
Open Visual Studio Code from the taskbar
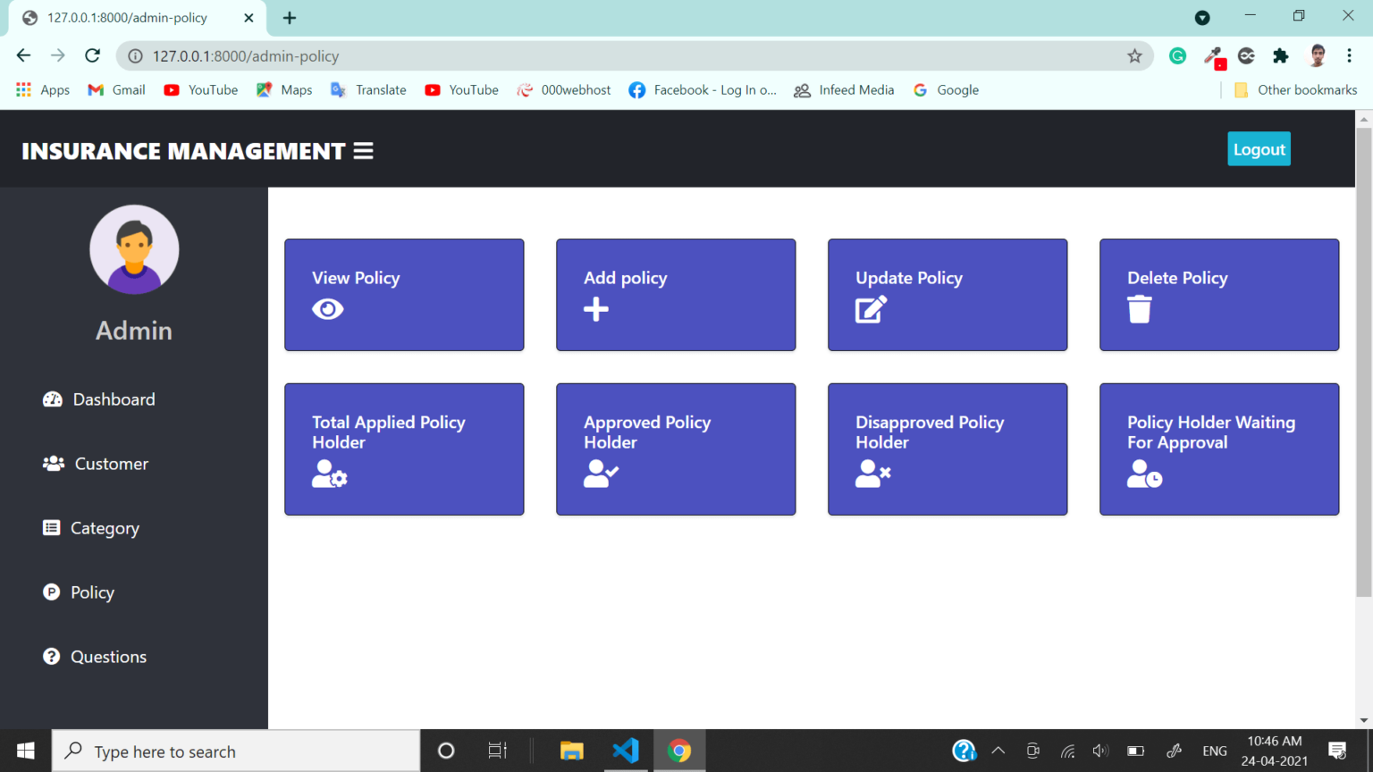(626, 751)
